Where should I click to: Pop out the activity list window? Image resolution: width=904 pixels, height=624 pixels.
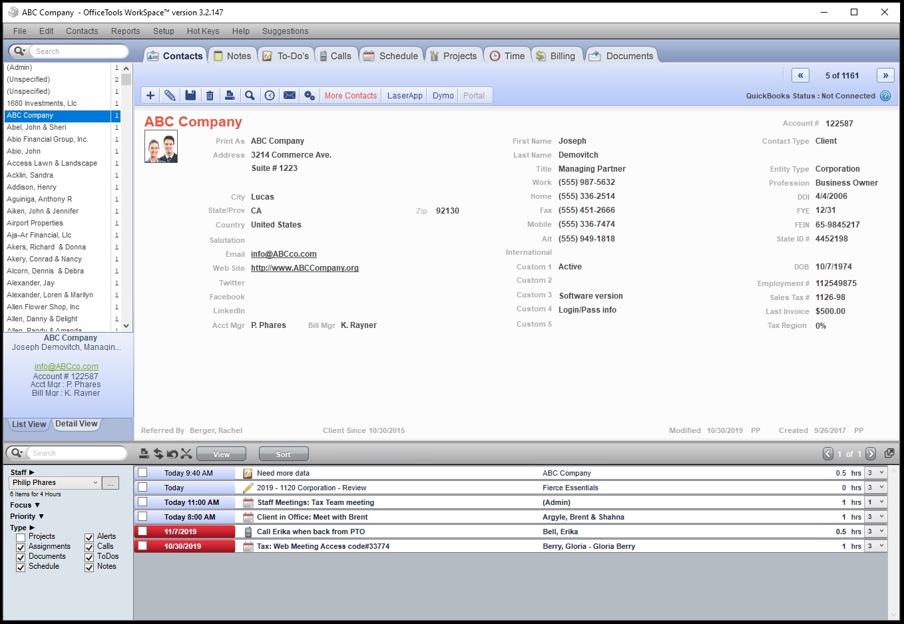889,453
